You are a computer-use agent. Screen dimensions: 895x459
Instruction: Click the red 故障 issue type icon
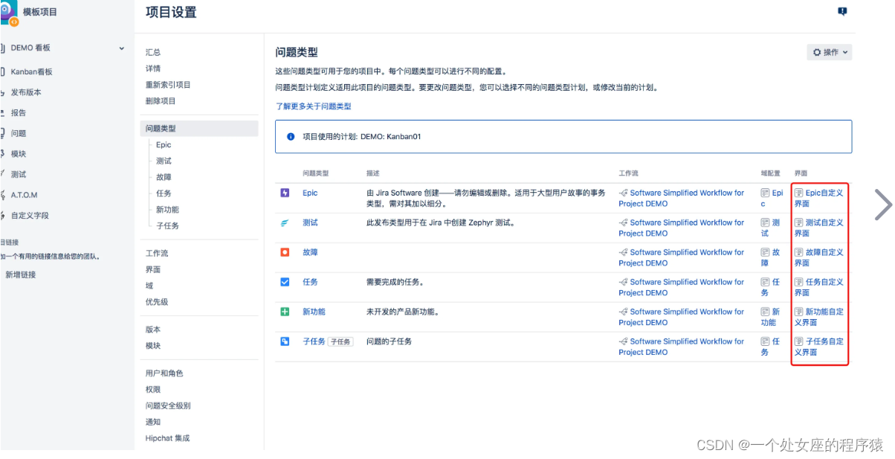pyautogui.click(x=285, y=252)
